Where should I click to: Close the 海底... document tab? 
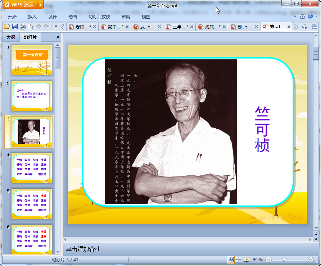coord(224,27)
